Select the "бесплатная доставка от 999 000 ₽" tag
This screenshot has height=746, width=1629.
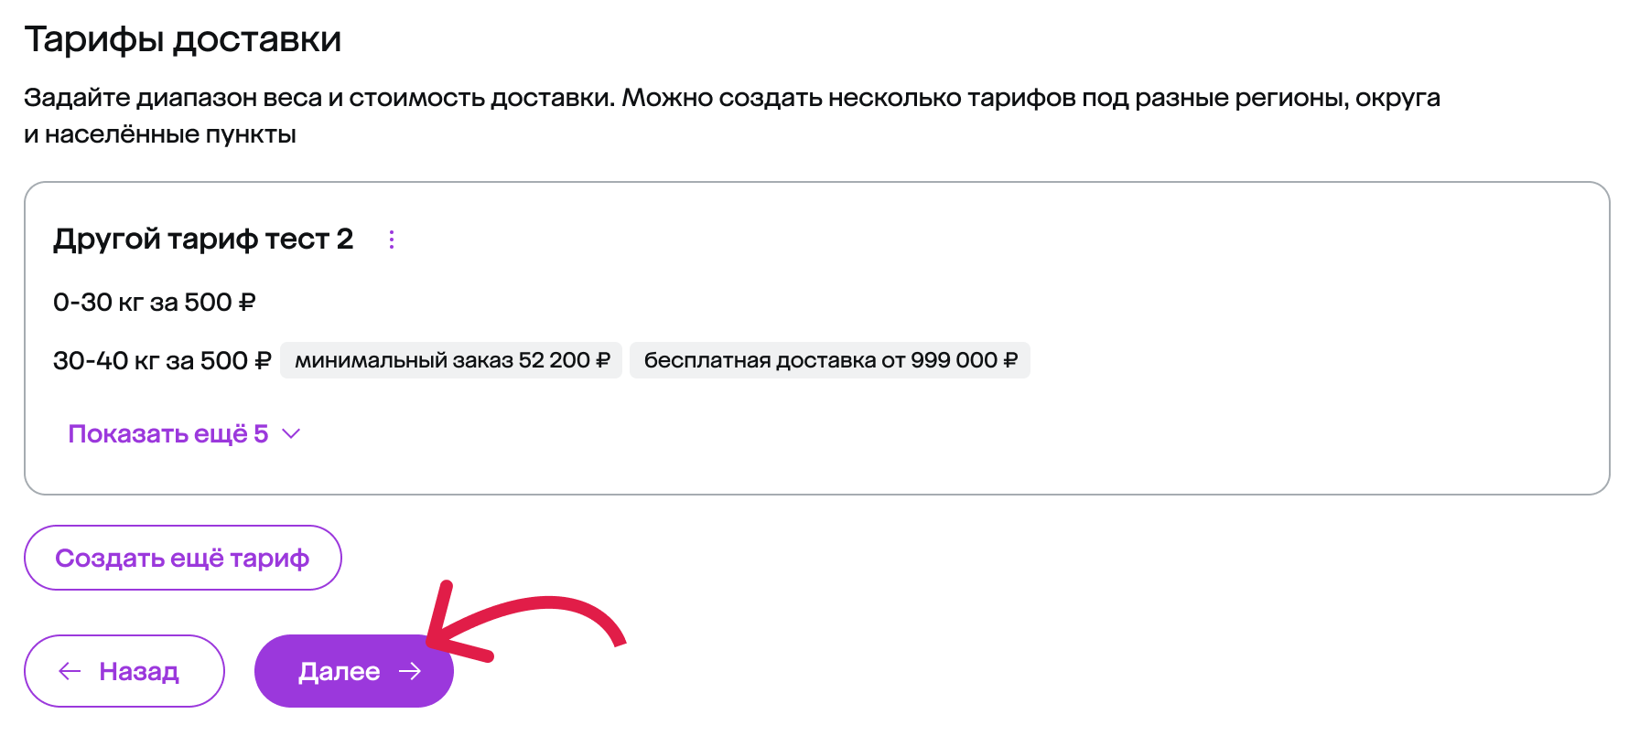pyautogui.click(x=829, y=360)
